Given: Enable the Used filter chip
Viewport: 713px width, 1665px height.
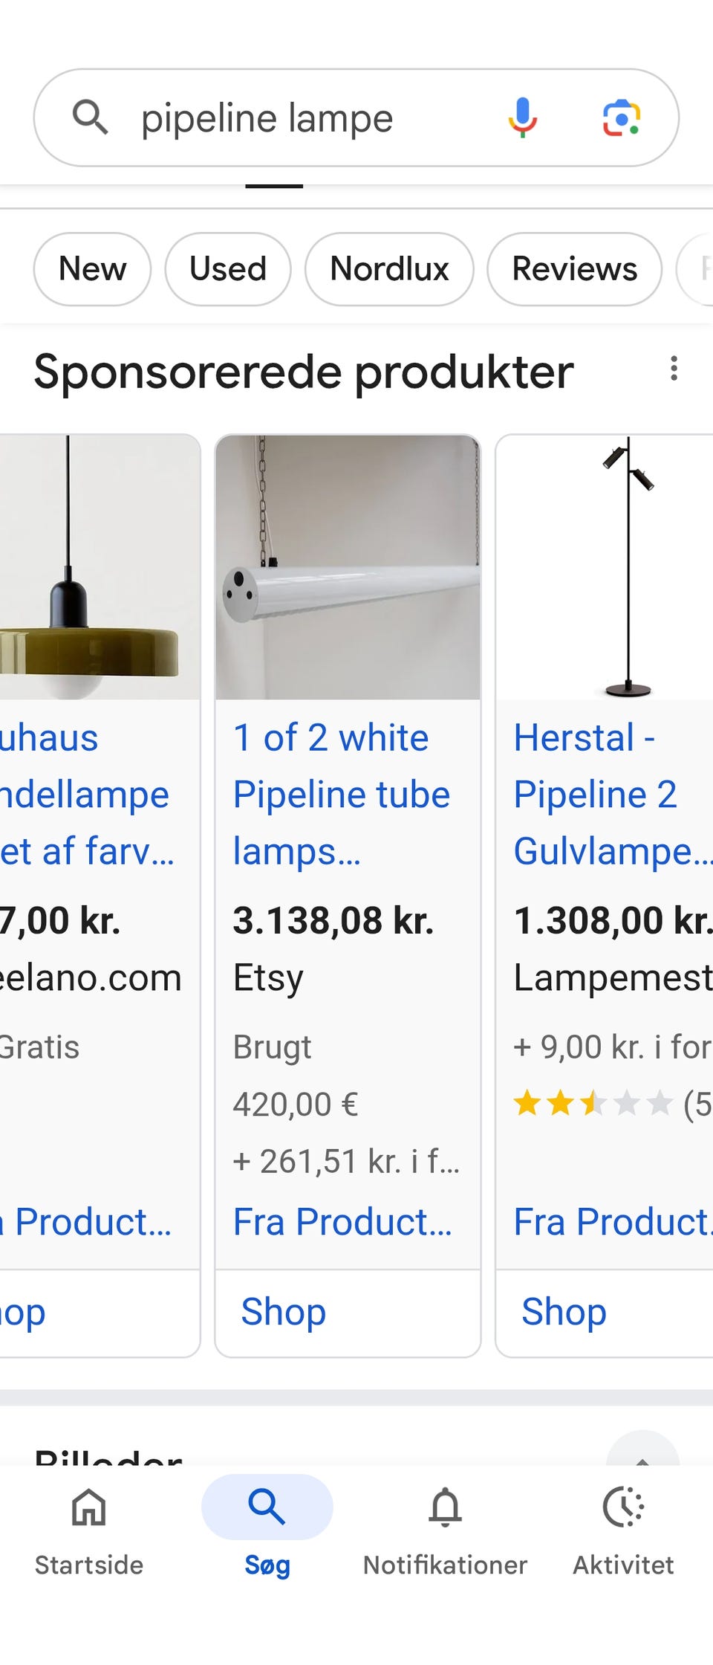Looking at the screenshot, I should pyautogui.click(x=227, y=269).
